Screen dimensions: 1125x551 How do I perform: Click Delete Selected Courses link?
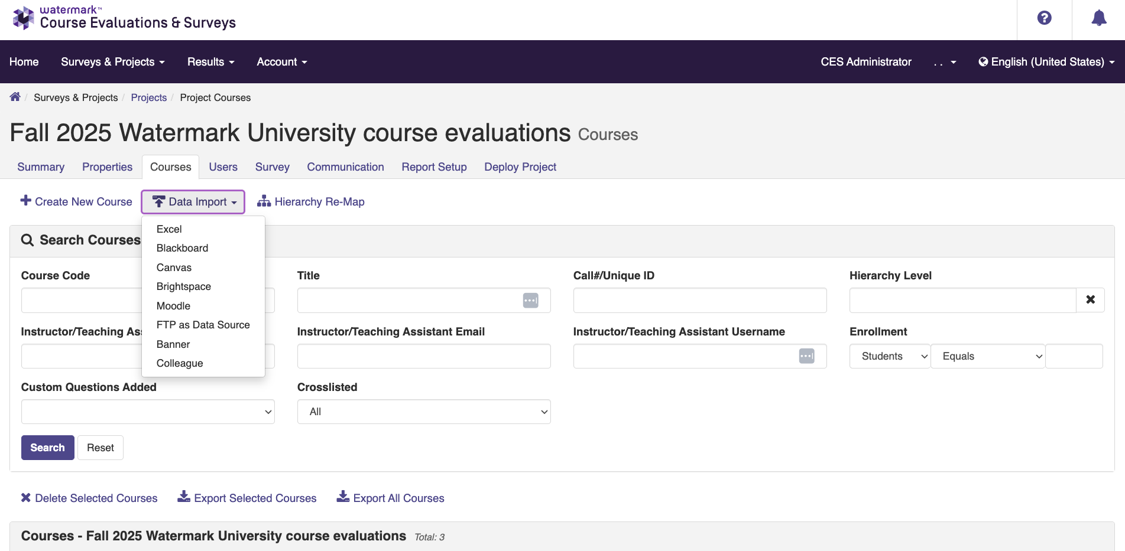(89, 498)
